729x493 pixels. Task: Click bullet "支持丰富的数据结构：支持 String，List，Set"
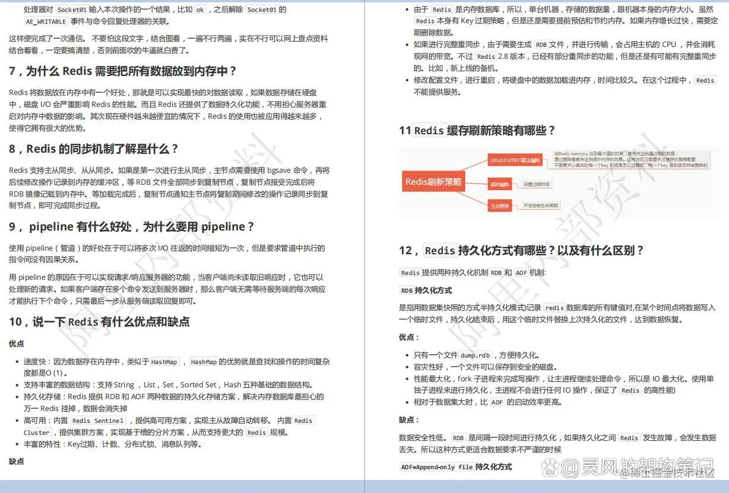click(168, 384)
